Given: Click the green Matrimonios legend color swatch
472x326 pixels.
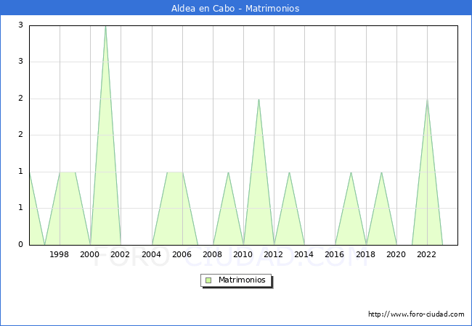Looking at the screenshot, I should coord(208,280).
